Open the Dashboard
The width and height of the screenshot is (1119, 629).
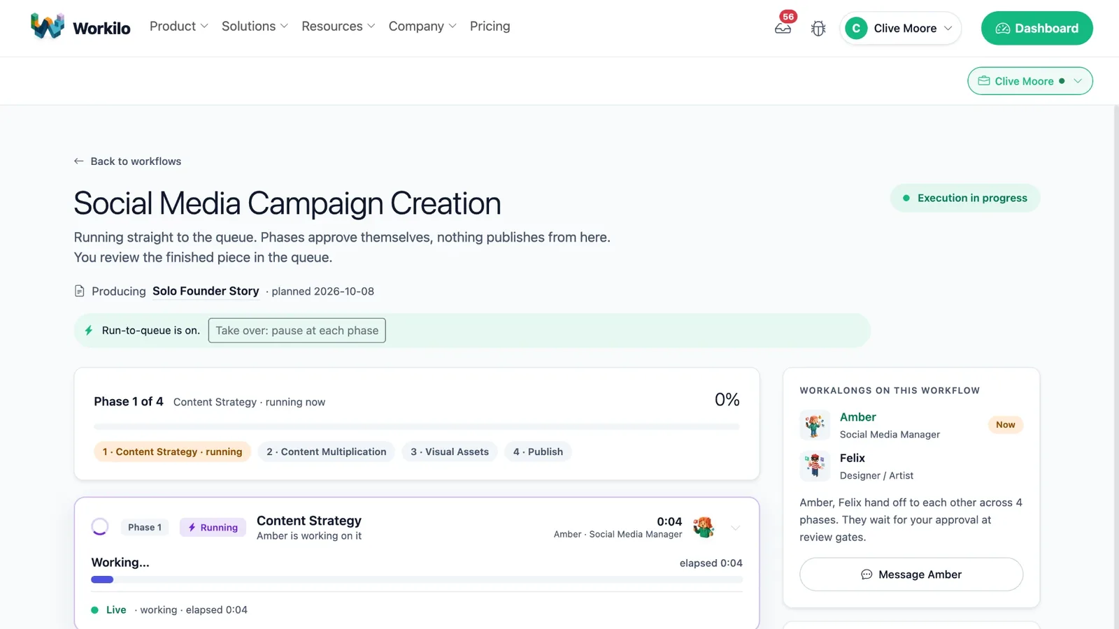1036,28
